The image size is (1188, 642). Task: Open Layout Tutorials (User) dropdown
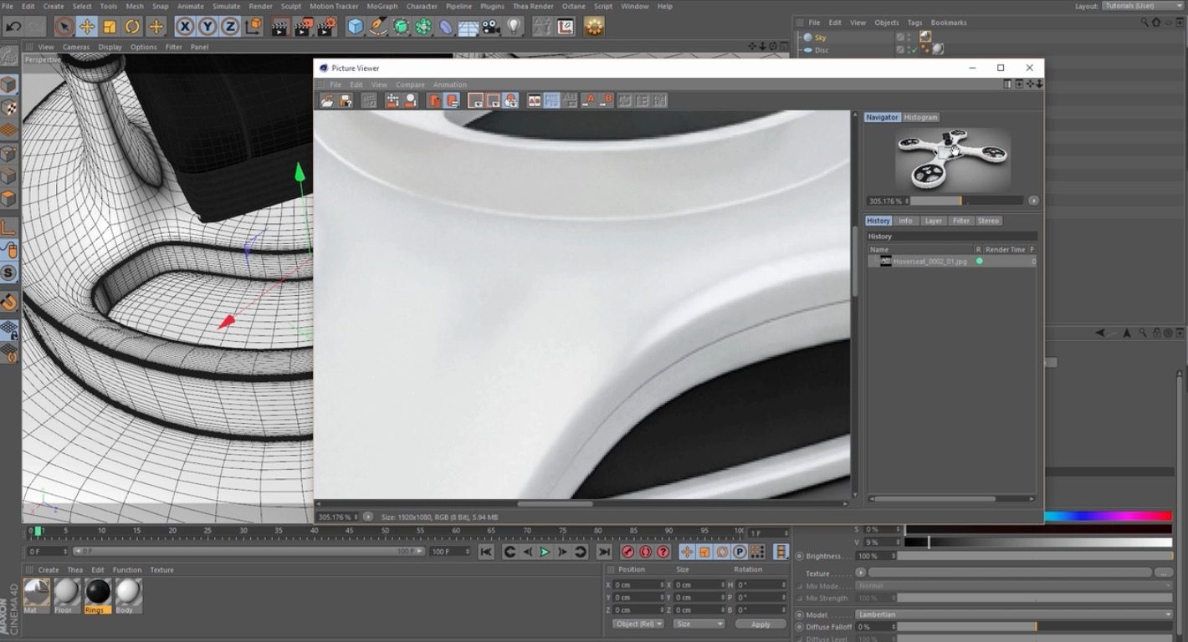1141,6
